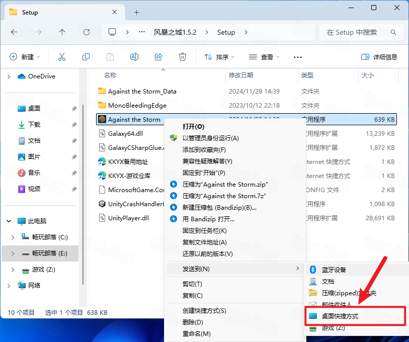The image size is (409, 342).
Task: Expand the 畅玩部落 (C:) drive node
Action: 13,237
